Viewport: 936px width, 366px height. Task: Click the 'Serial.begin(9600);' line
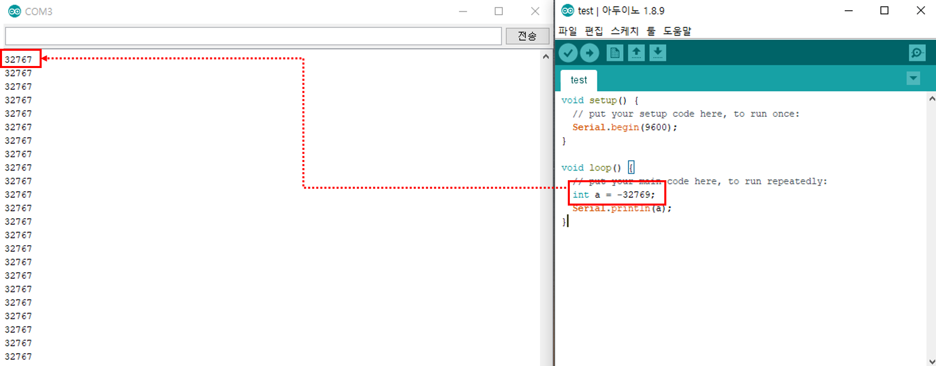(x=625, y=127)
